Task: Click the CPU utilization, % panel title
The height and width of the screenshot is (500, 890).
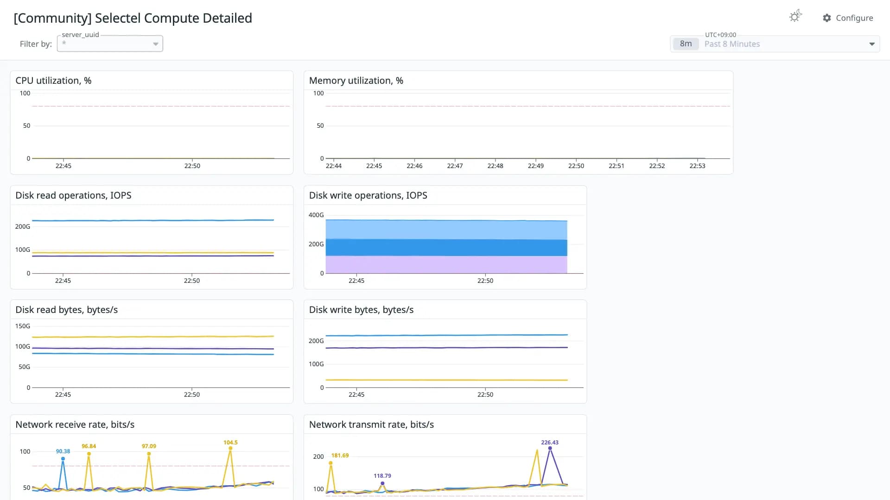Action: coord(53,81)
